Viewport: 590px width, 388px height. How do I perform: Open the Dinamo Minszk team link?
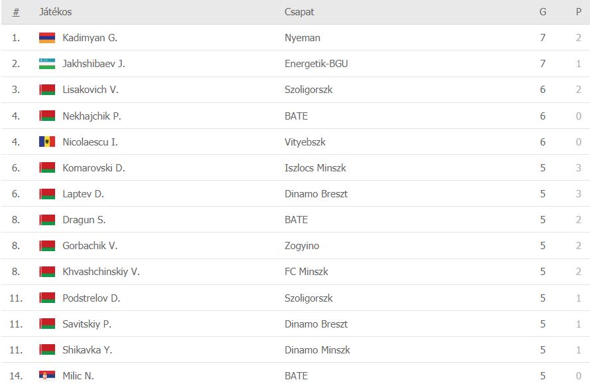(x=317, y=349)
